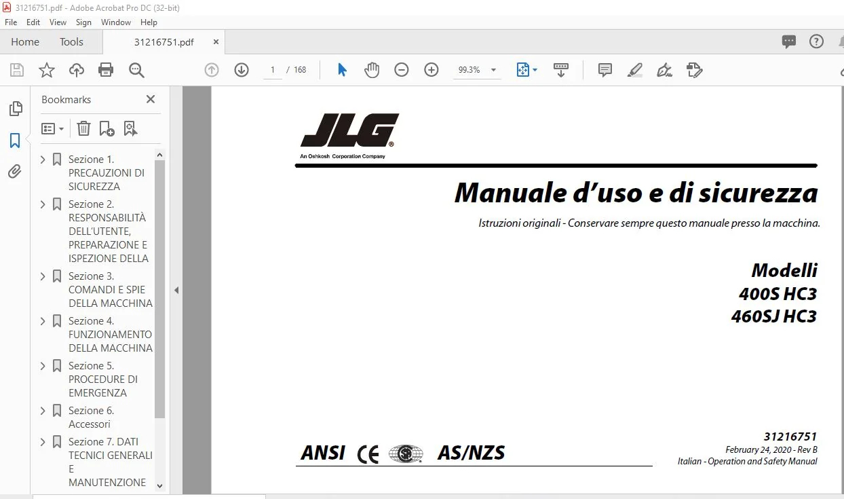
Task: Open Sezione 1. PRECAUZIONI DI SICUREZZA bookmark
Action: point(107,173)
